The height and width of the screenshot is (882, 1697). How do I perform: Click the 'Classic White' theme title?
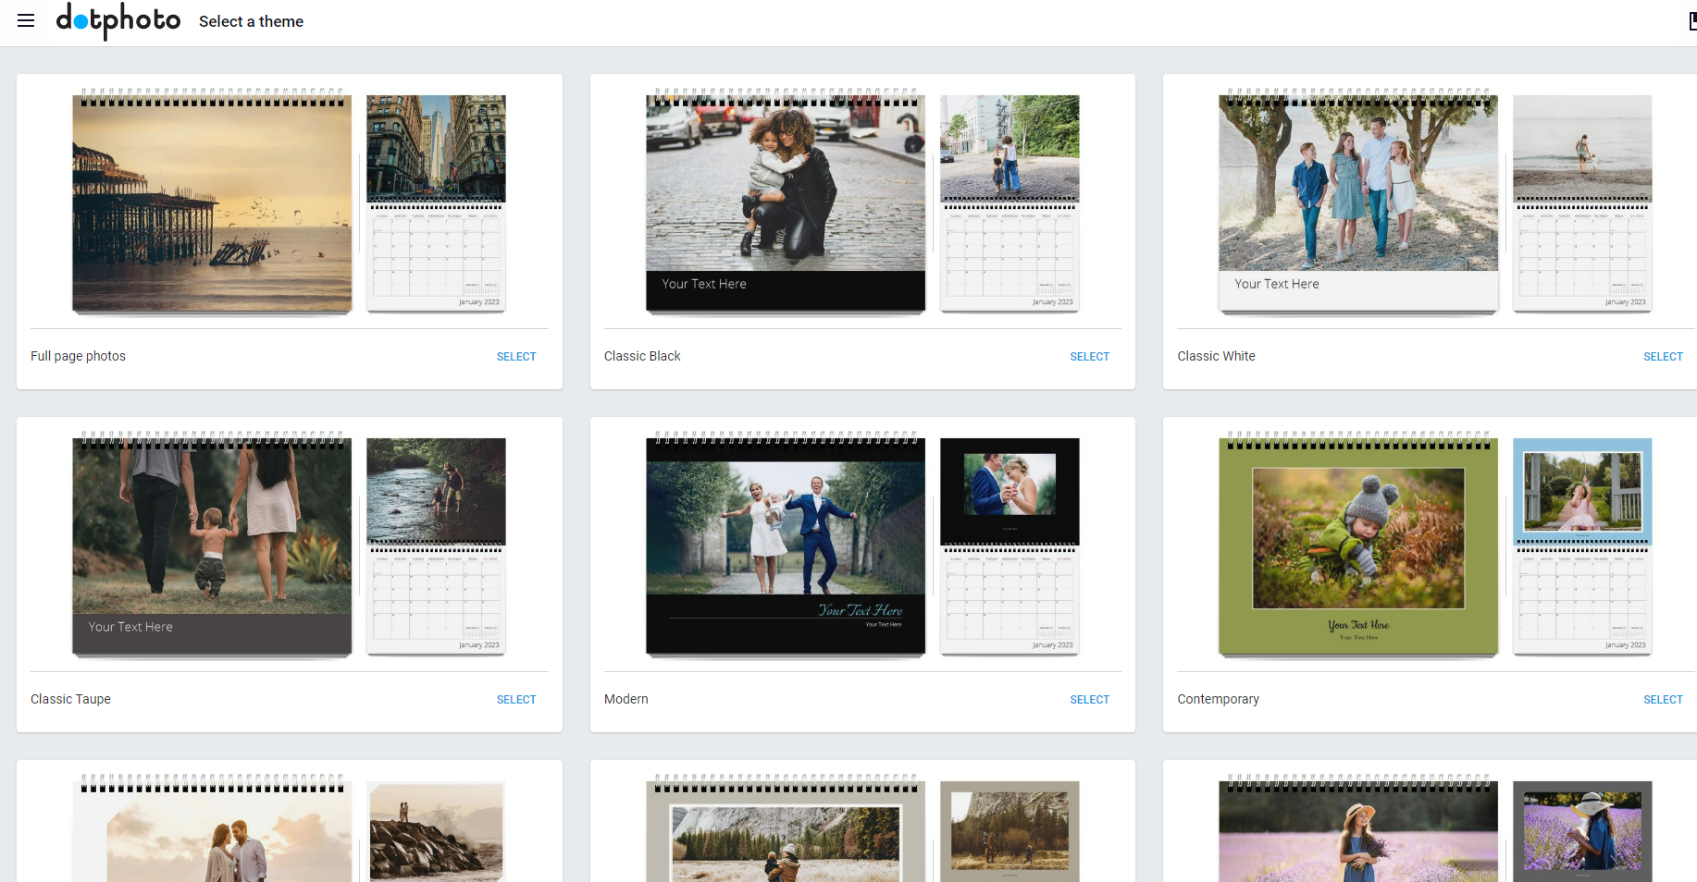pyautogui.click(x=1216, y=356)
